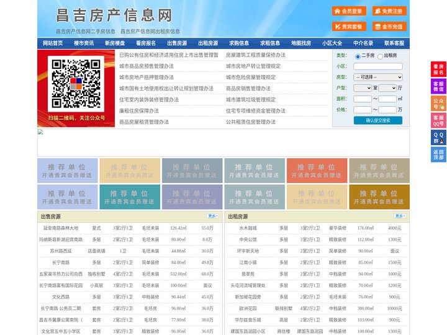
Task: Open the 出售房源 menu item
Action: tap(177, 43)
